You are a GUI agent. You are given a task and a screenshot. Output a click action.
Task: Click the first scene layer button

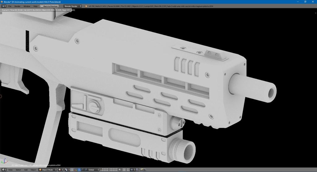tap(101, 169)
